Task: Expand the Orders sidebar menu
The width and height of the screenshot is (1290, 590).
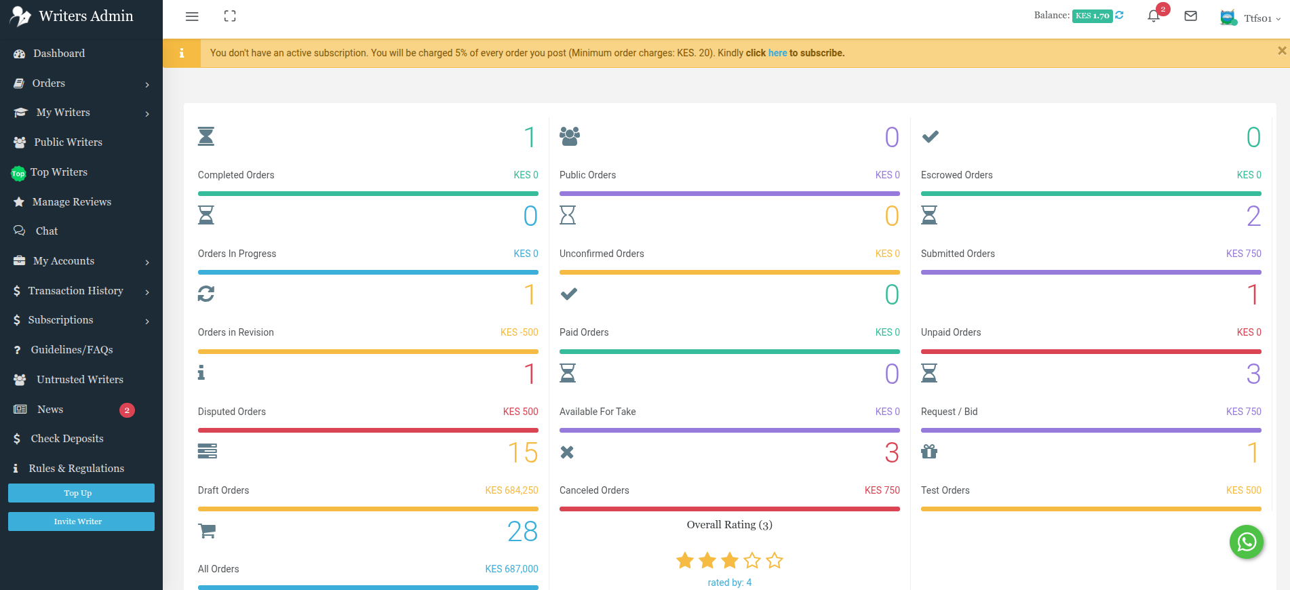Action: tap(81, 83)
